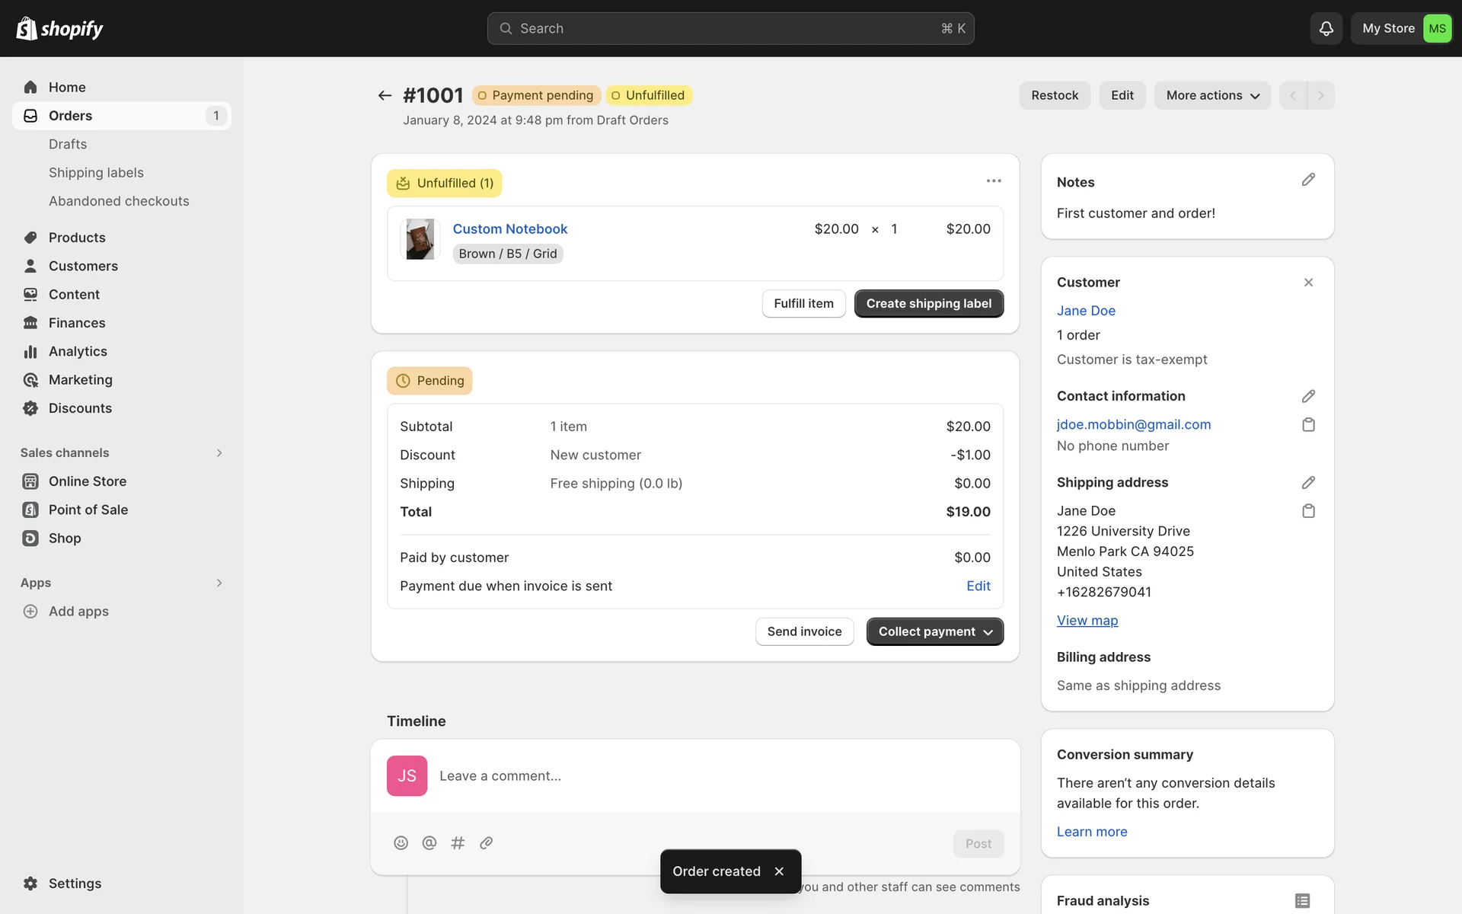Open unfulfilled card three-dot menu
The width and height of the screenshot is (1462, 914).
pos(994,181)
